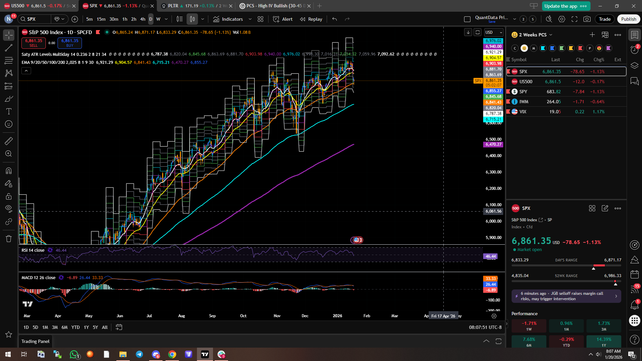Expand the Indicators favorites dropdown arrow
The width and height of the screenshot is (642, 361).
[x=250, y=19]
